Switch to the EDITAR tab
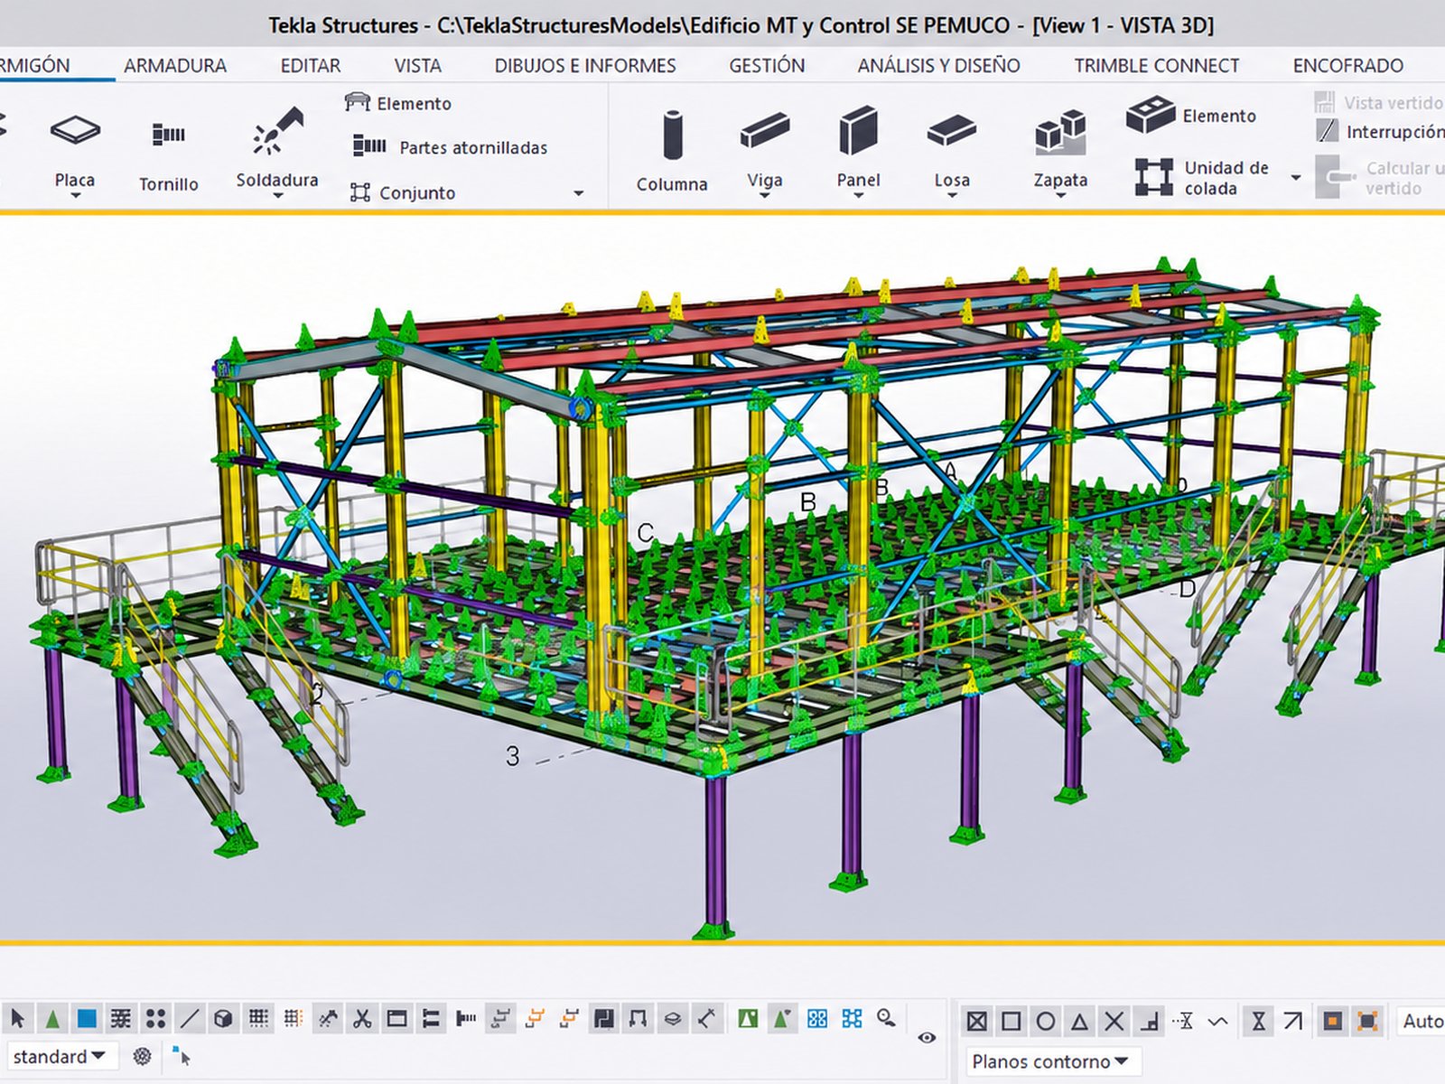 [x=310, y=65]
